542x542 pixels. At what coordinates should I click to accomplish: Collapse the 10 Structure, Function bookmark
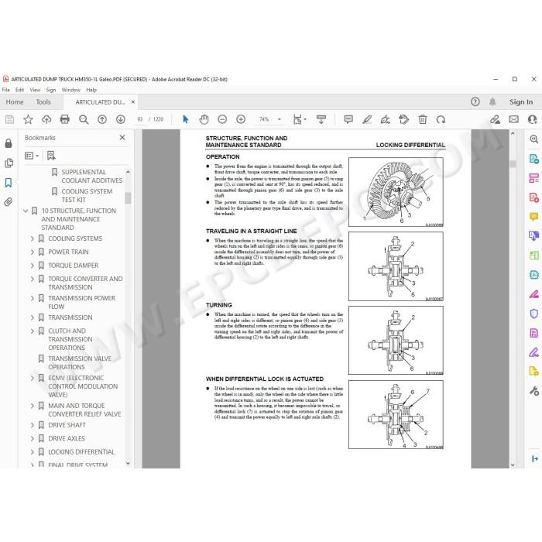coord(26,211)
